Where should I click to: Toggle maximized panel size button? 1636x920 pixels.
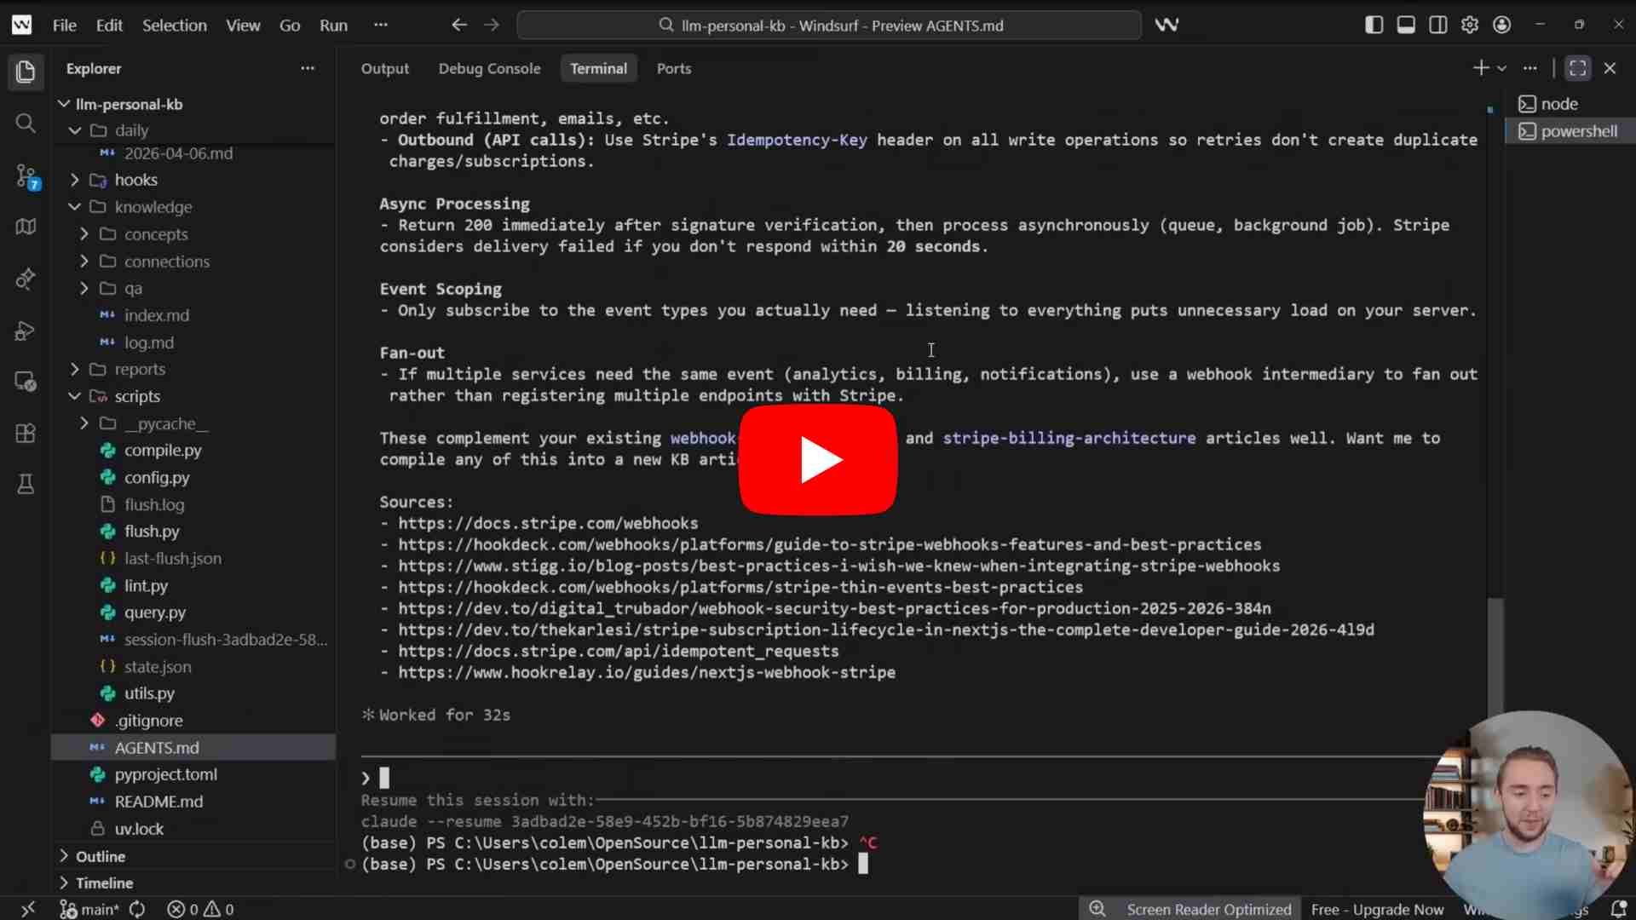click(1577, 68)
